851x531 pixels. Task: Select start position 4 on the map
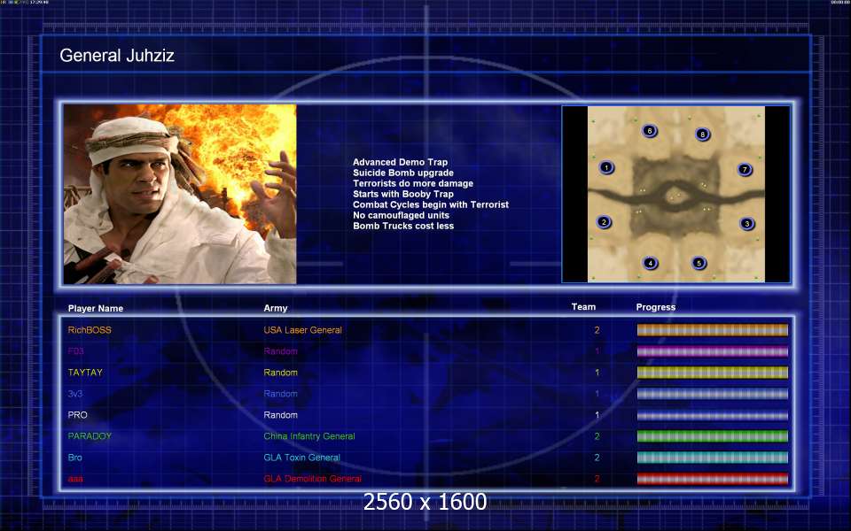click(x=650, y=263)
